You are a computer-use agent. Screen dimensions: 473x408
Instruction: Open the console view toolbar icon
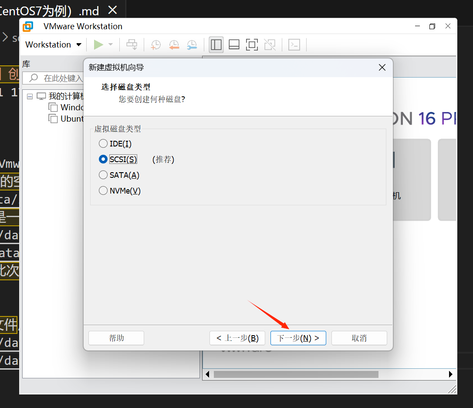294,45
